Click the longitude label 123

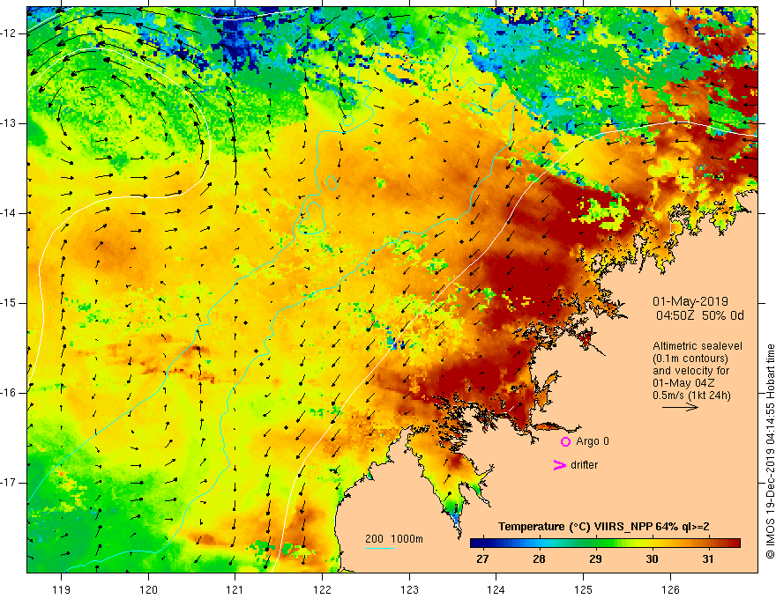click(x=409, y=589)
